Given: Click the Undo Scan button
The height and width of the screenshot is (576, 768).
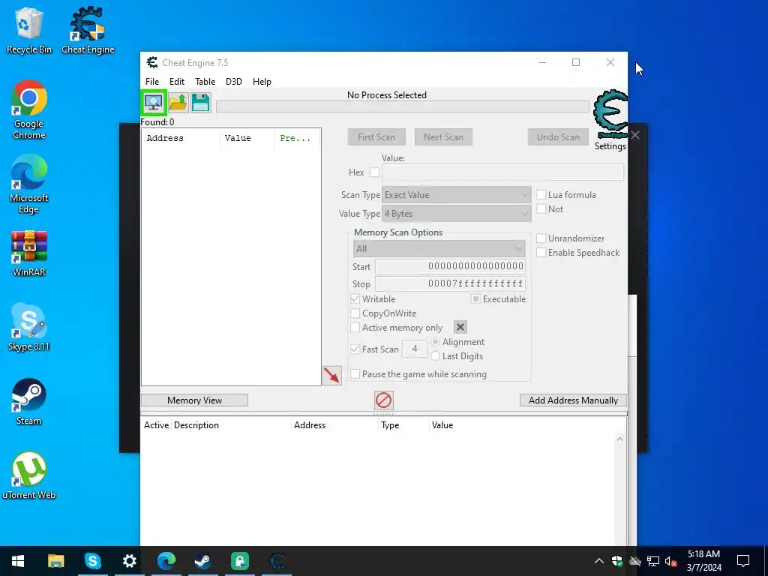Looking at the screenshot, I should (x=558, y=137).
